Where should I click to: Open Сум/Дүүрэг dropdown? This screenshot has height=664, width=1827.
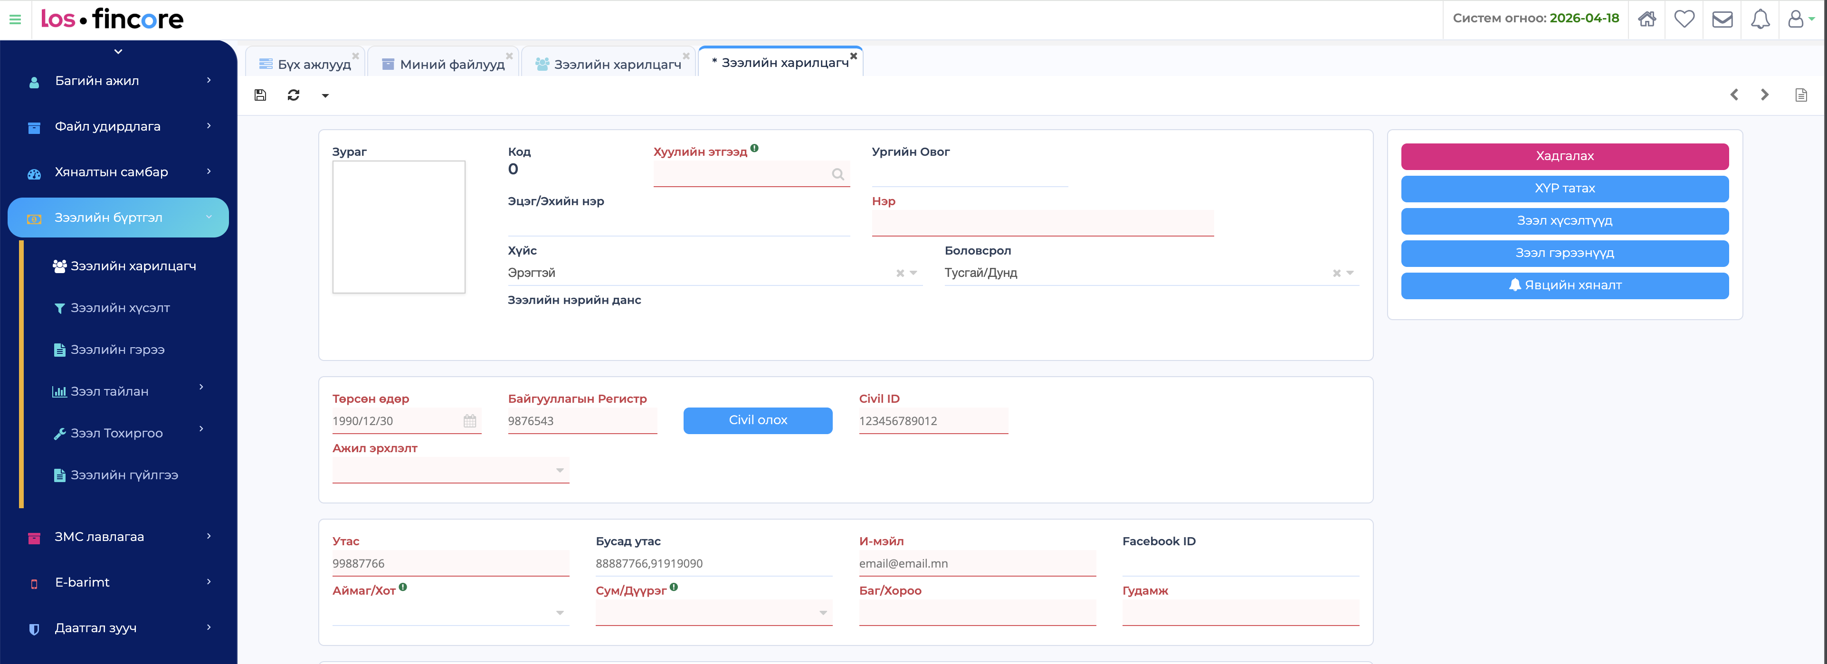(x=714, y=613)
